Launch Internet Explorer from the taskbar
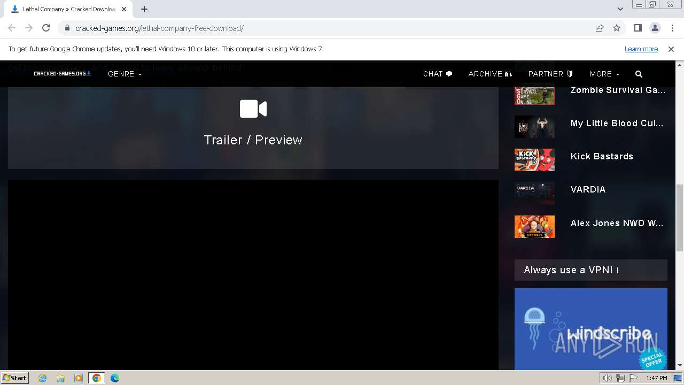Screen dimensions: 684x385 pyautogui.click(x=42, y=378)
